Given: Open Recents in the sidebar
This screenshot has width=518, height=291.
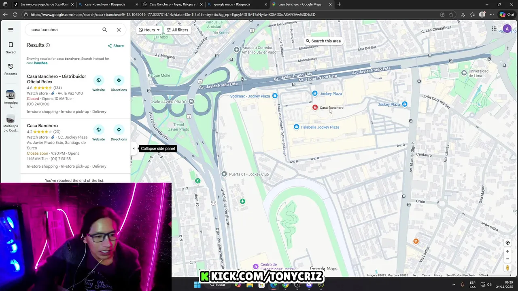Looking at the screenshot, I should pyautogui.click(x=11, y=69).
